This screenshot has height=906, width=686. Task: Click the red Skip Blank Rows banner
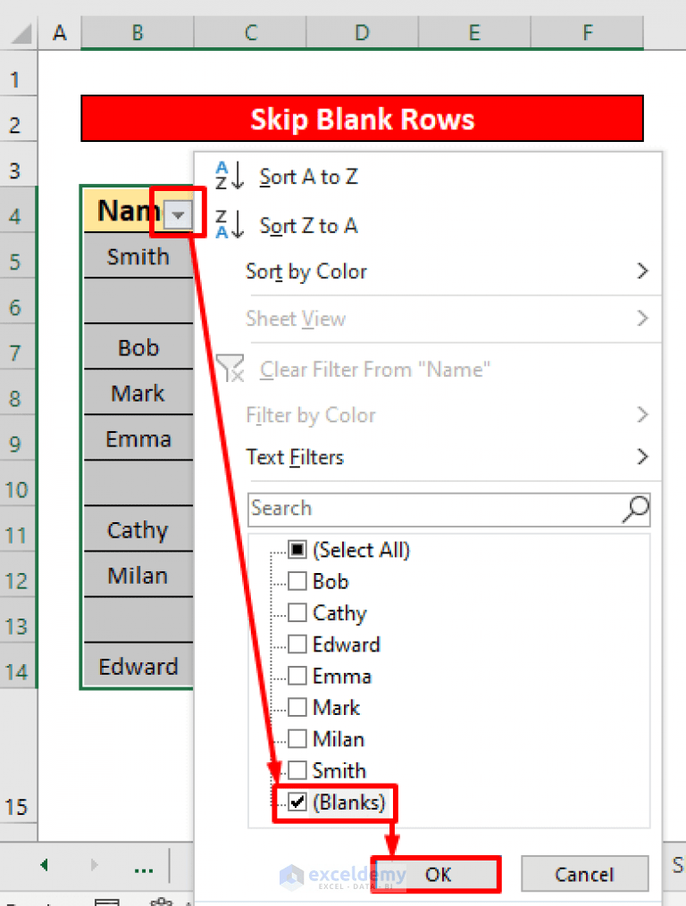(x=362, y=119)
